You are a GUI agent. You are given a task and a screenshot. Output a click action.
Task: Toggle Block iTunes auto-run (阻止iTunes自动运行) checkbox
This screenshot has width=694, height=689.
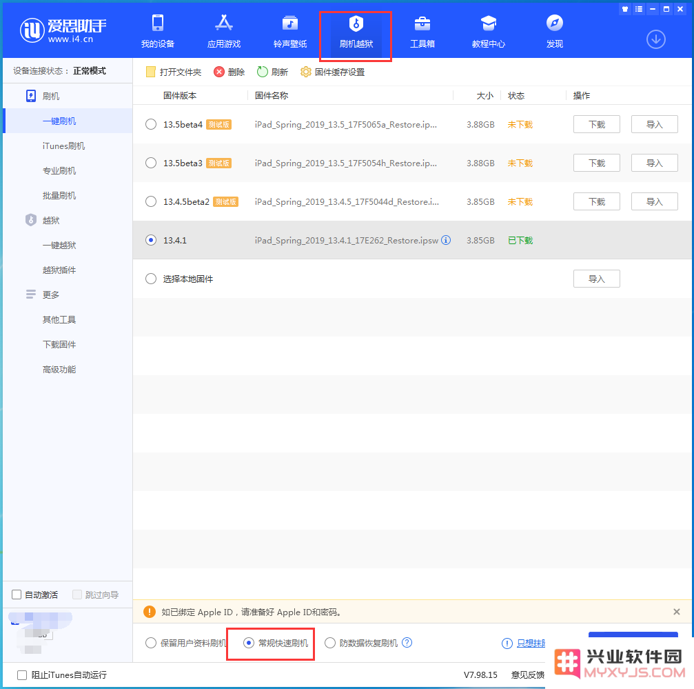tap(21, 675)
